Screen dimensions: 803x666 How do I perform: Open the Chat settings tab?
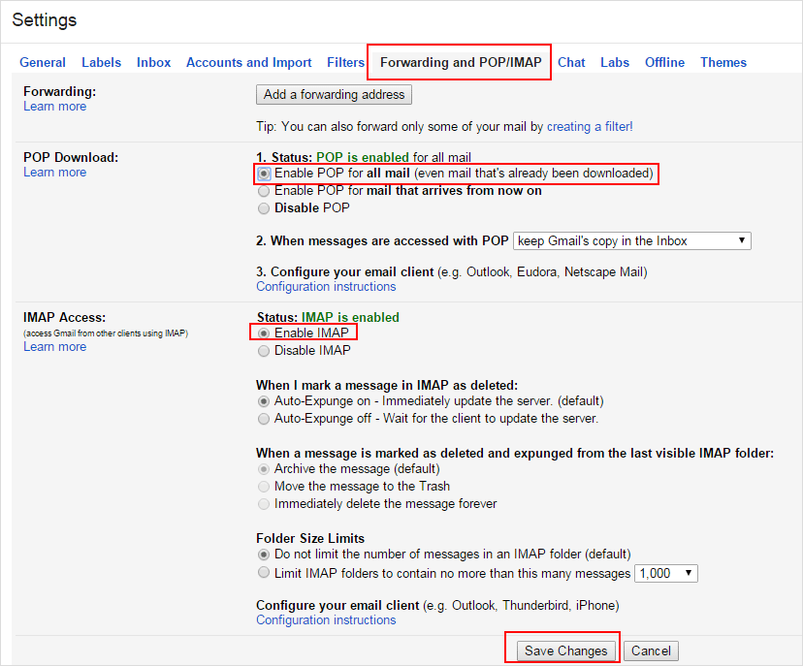tap(571, 62)
